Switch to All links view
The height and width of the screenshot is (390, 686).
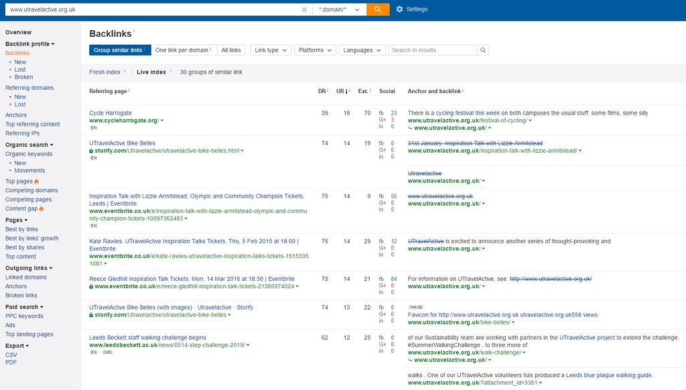pos(231,50)
